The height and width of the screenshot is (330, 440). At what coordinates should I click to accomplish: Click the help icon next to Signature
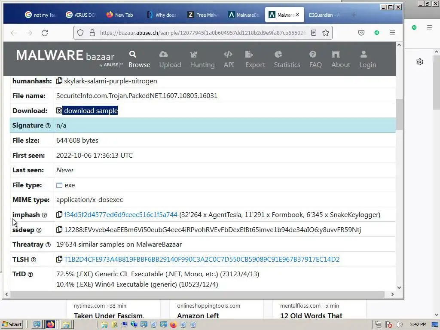coord(48,126)
